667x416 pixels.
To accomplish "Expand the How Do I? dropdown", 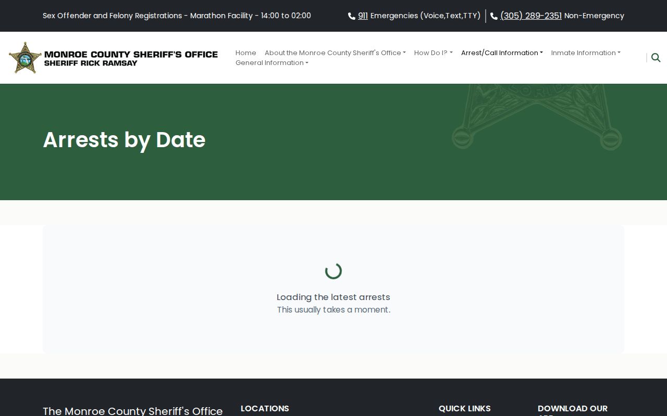I will (434, 53).
